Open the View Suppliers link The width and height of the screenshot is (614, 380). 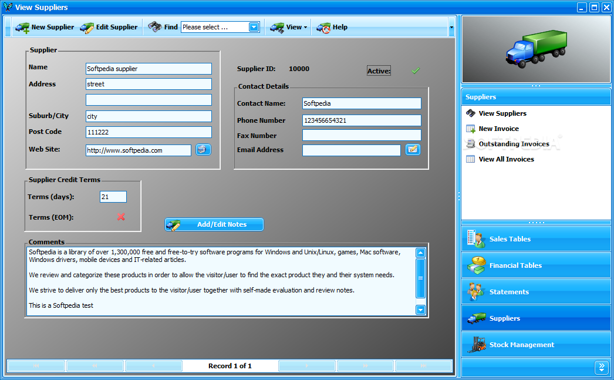tap(502, 113)
